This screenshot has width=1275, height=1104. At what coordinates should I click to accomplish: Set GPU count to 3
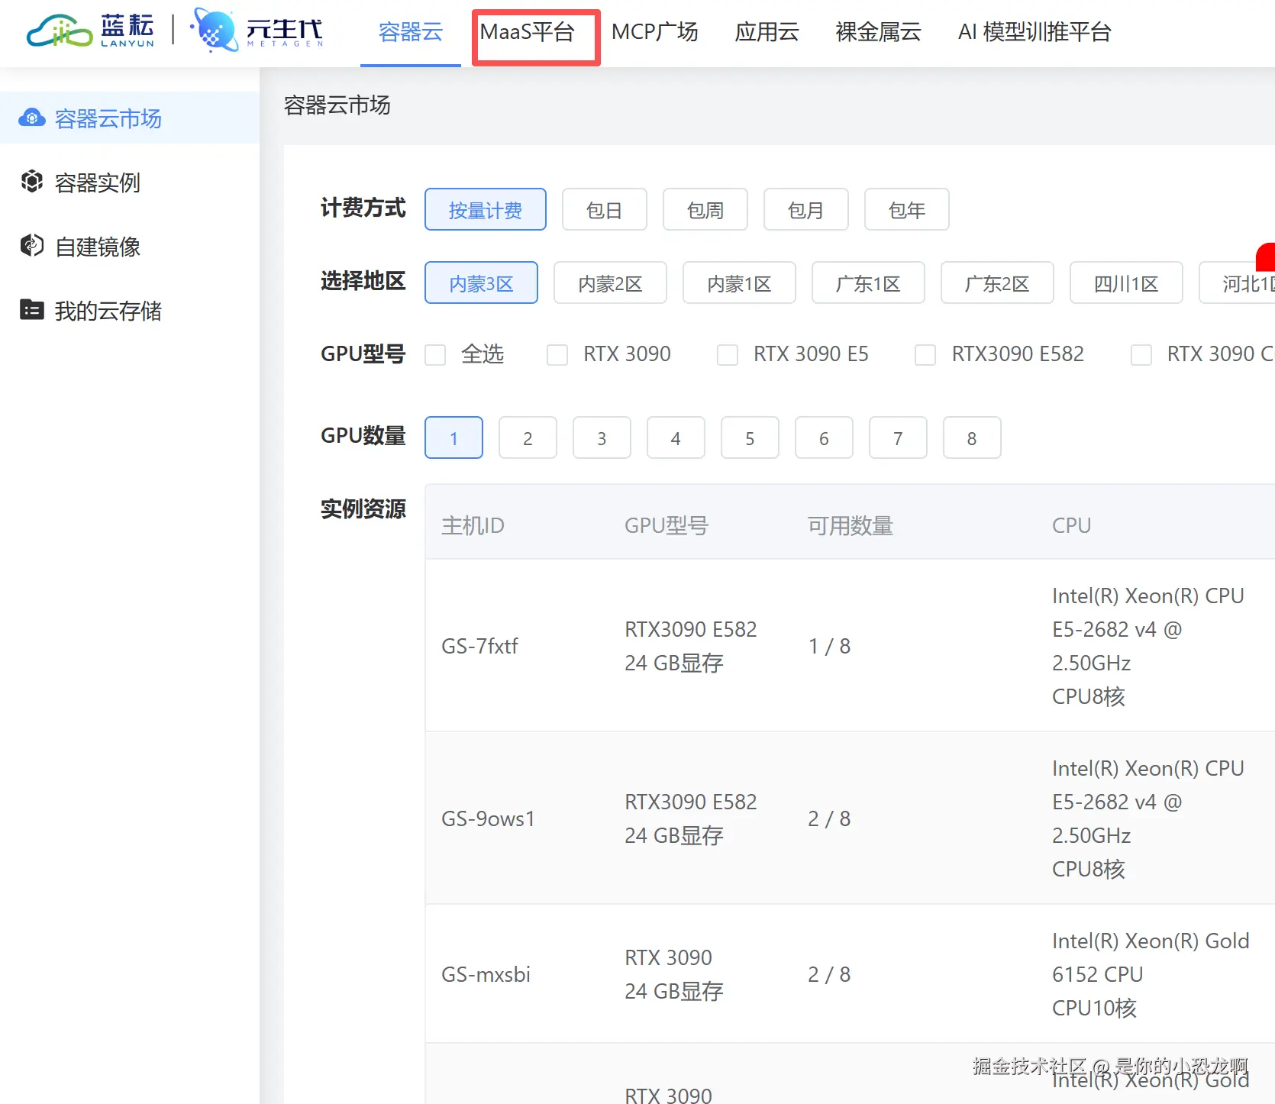[602, 437]
